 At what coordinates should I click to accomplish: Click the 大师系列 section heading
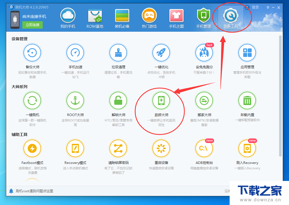tap(19, 87)
